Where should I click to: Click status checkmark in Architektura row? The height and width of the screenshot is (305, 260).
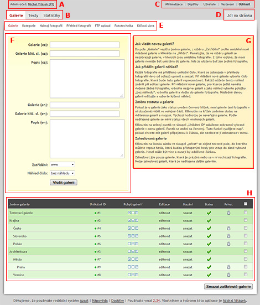tap(209, 251)
